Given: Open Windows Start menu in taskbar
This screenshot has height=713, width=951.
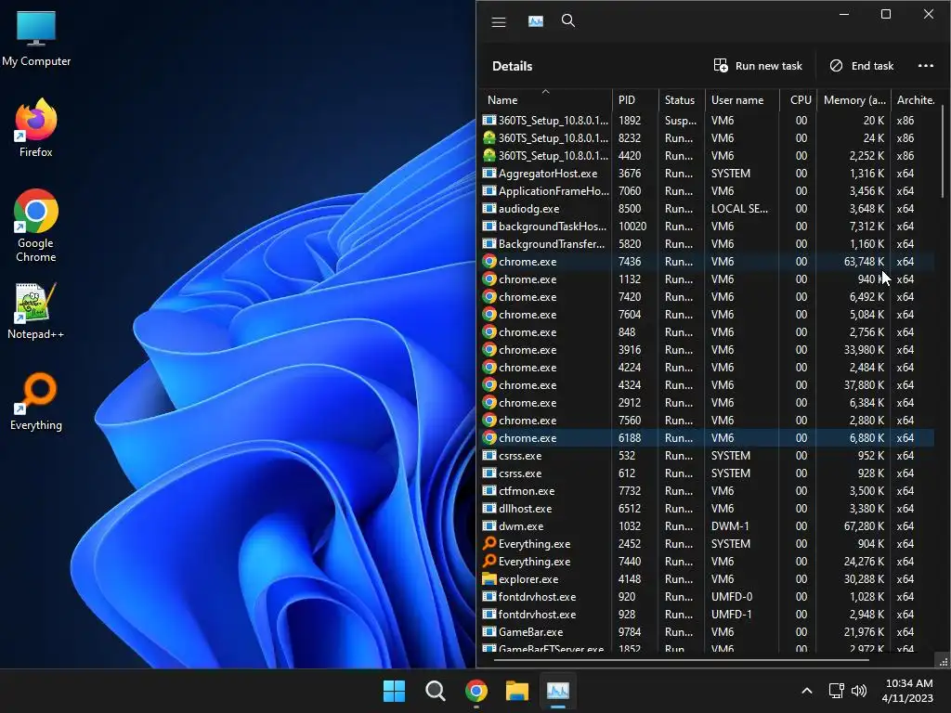Looking at the screenshot, I should point(394,691).
